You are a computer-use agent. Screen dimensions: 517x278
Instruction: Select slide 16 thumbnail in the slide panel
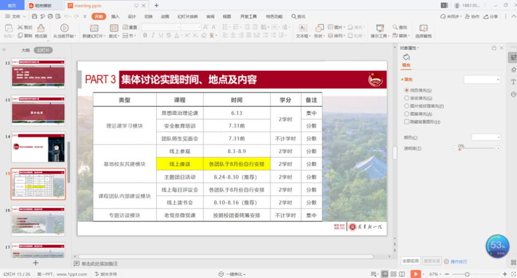38,220
